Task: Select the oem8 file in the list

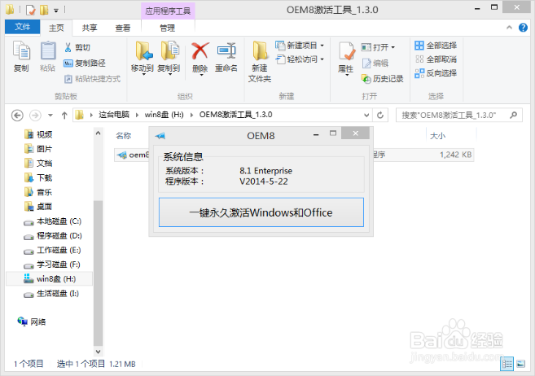Action: coord(133,155)
